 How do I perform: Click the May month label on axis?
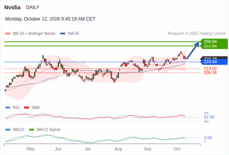[30, 149]
